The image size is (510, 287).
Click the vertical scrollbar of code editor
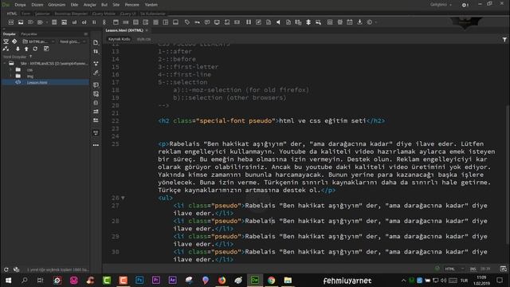click(508, 174)
